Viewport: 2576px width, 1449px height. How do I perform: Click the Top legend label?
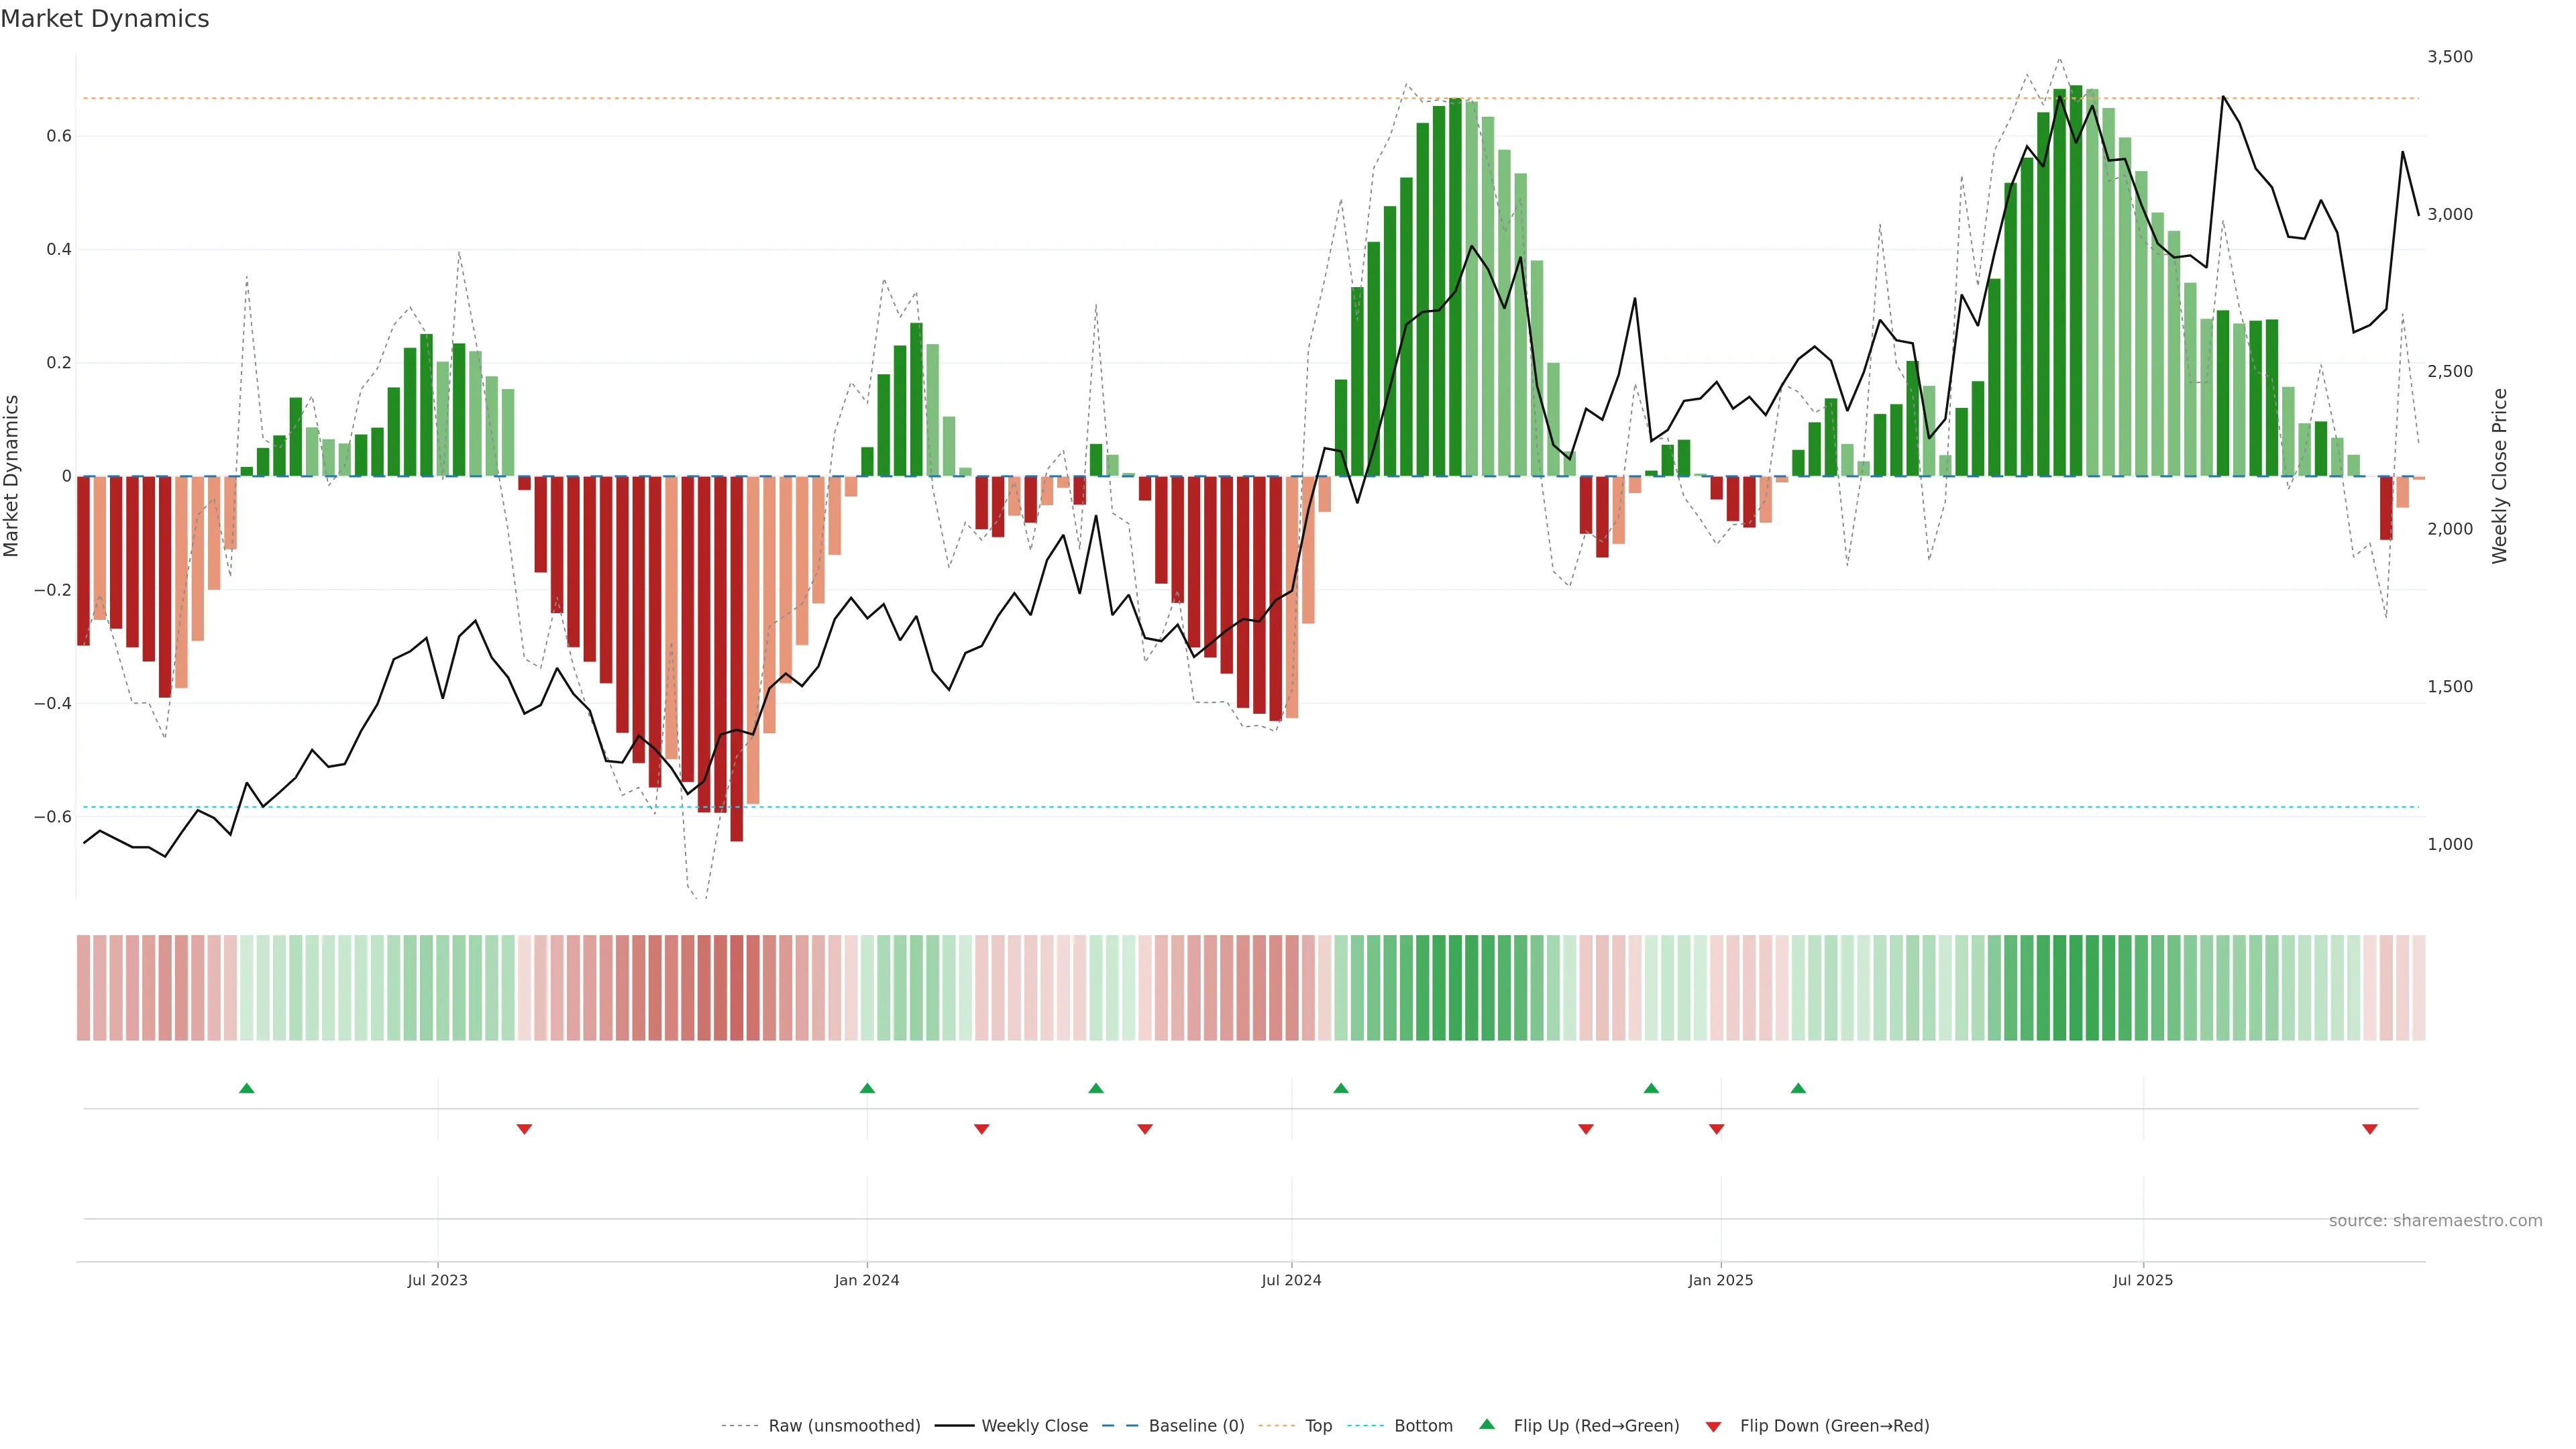pyautogui.click(x=1318, y=1426)
